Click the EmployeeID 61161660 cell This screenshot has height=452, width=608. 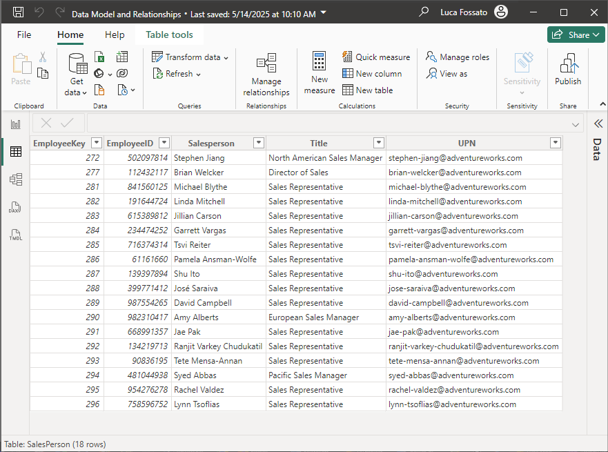[x=137, y=259]
